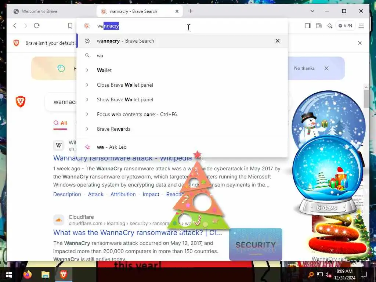The width and height of the screenshot is (376, 282).
Task: Open a new tab with plus button
Action: coord(191,11)
